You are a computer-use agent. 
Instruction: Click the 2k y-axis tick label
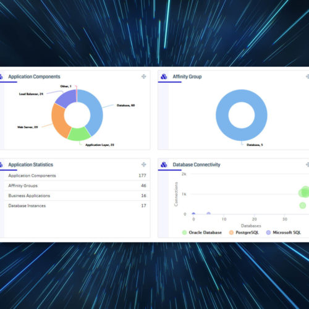click(x=184, y=174)
